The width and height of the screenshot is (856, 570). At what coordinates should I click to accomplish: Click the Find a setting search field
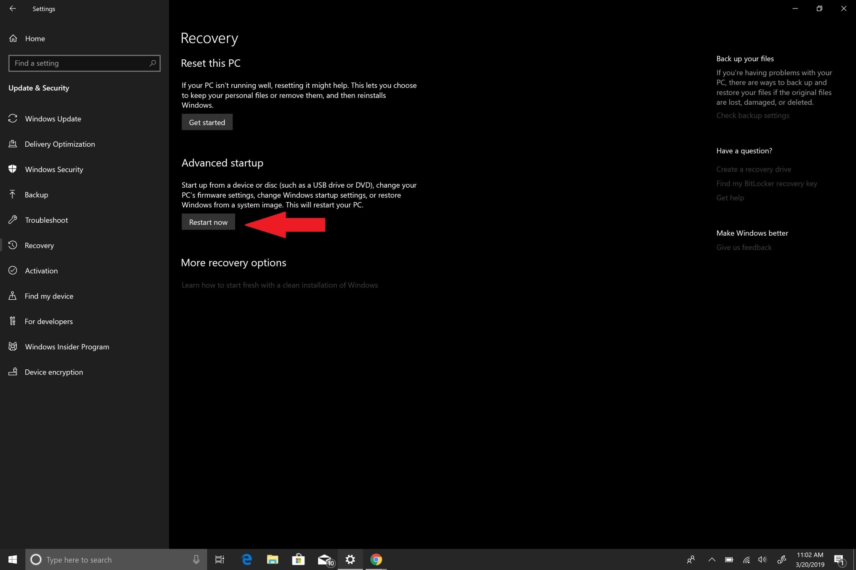(x=84, y=63)
